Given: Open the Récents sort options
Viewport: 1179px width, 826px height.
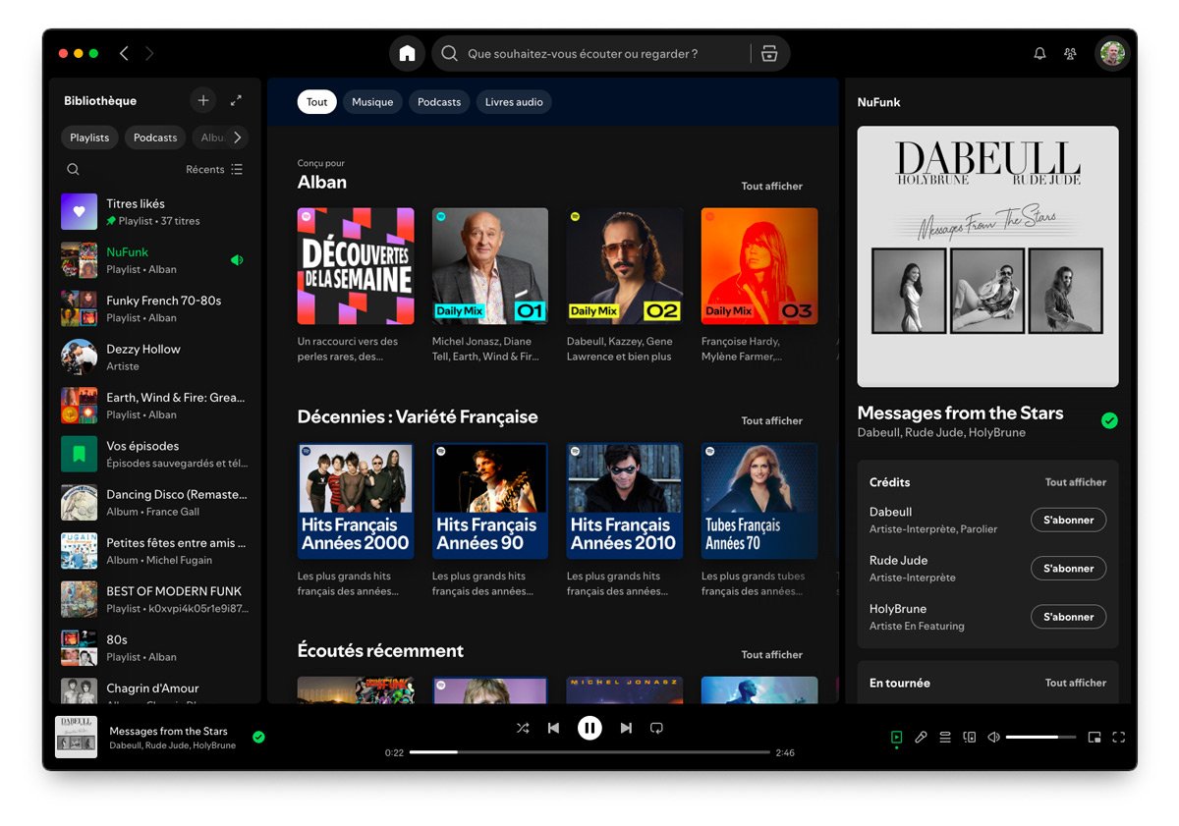Looking at the screenshot, I should pyautogui.click(x=214, y=169).
